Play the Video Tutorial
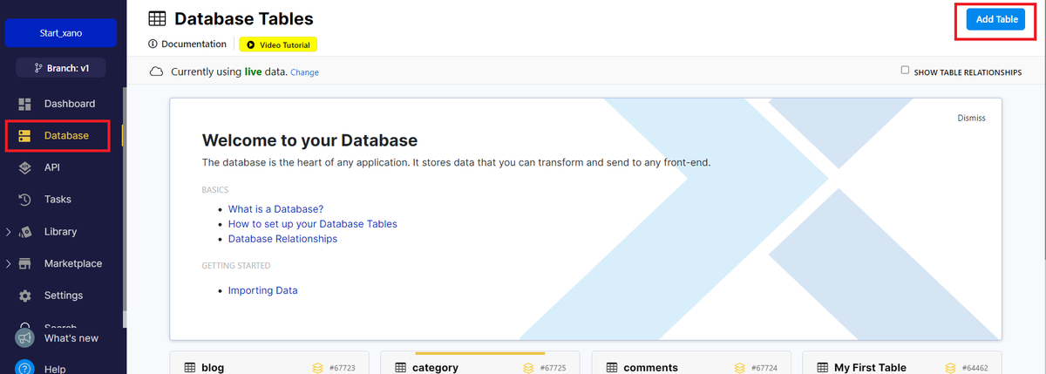Screen dimensions: 1046x374 (277, 44)
